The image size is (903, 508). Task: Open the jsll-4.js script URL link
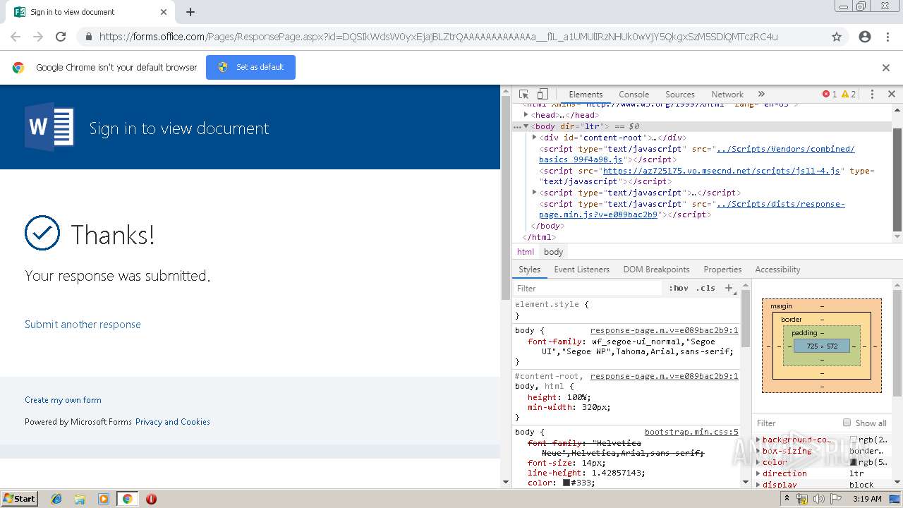pyautogui.click(x=721, y=171)
